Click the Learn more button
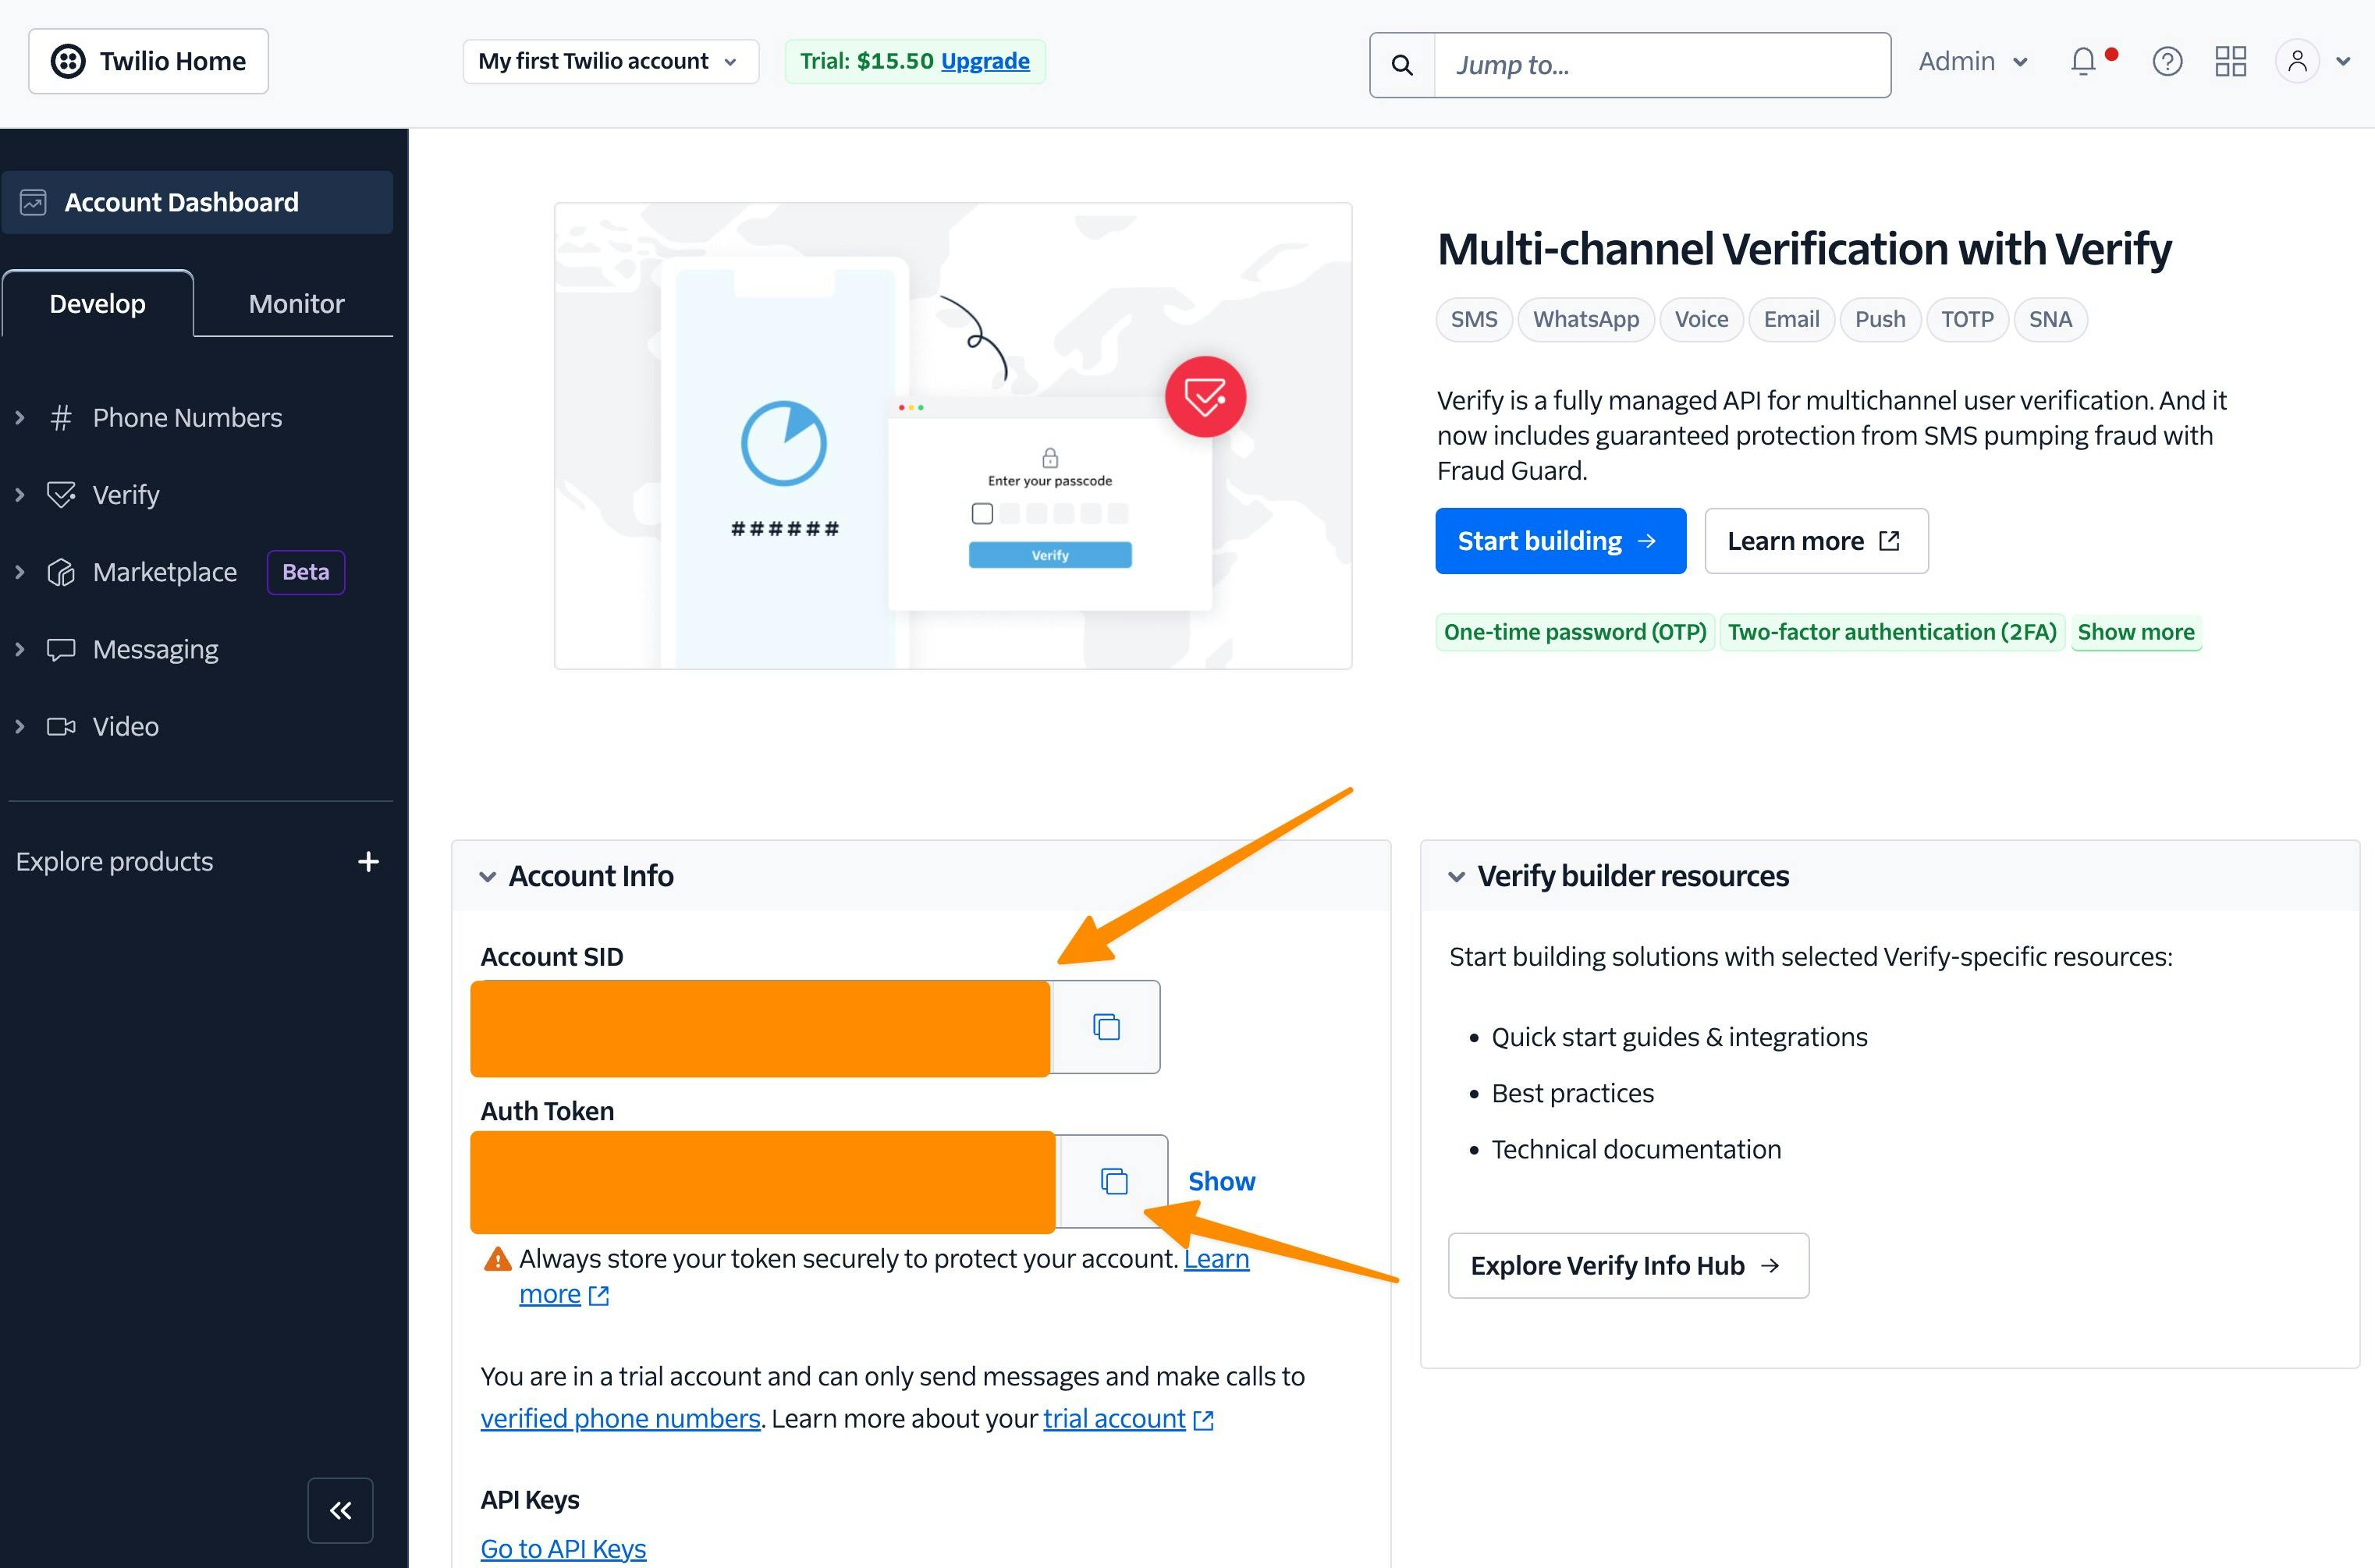Viewport: 2375px width, 1568px height. coord(1815,541)
